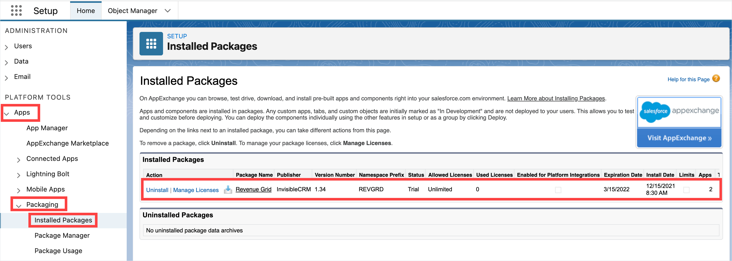Open Package Usage in the sidebar
732x261 pixels.
click(58, 251)
